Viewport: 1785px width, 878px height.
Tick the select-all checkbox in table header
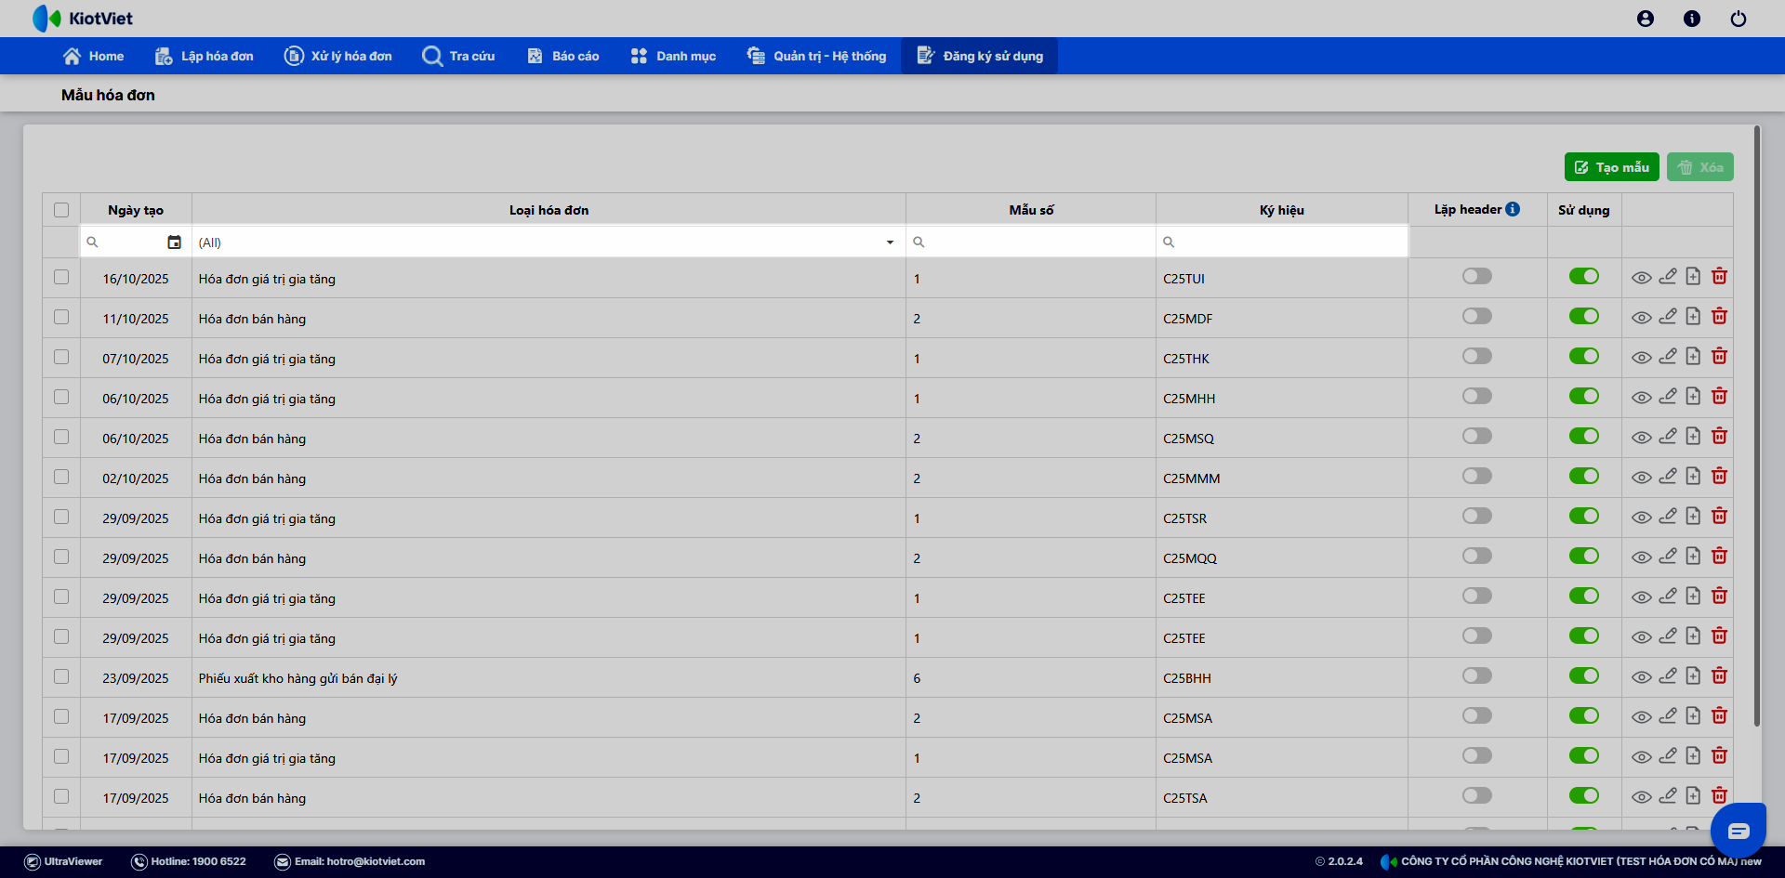(61, 210)
